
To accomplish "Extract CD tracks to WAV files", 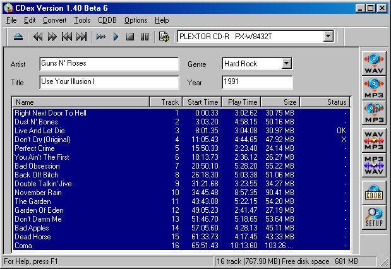I will [374, 63].
